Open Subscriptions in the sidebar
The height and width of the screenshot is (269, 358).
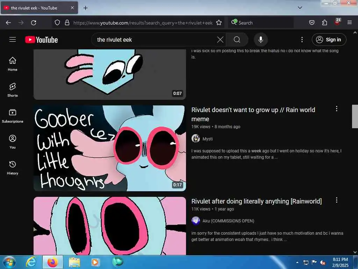point(13,116)
